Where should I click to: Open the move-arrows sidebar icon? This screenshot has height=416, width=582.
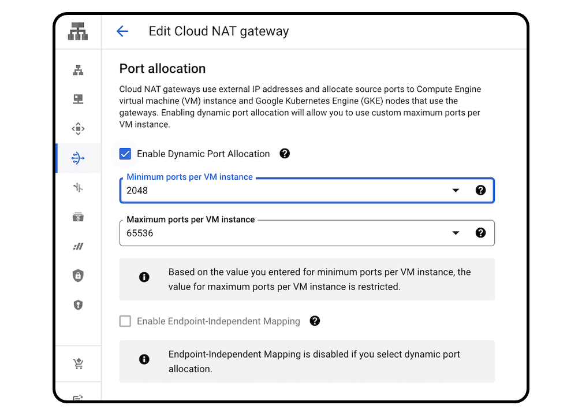78,128
